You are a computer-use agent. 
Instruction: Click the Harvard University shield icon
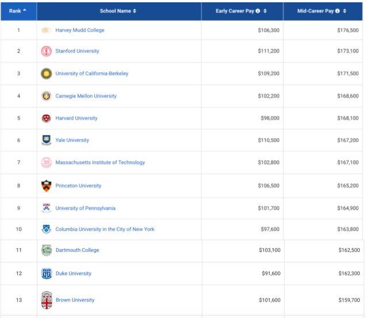point(46,118)
